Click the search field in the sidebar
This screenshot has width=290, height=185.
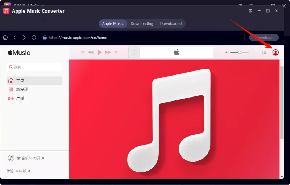[x=34, y=67]
